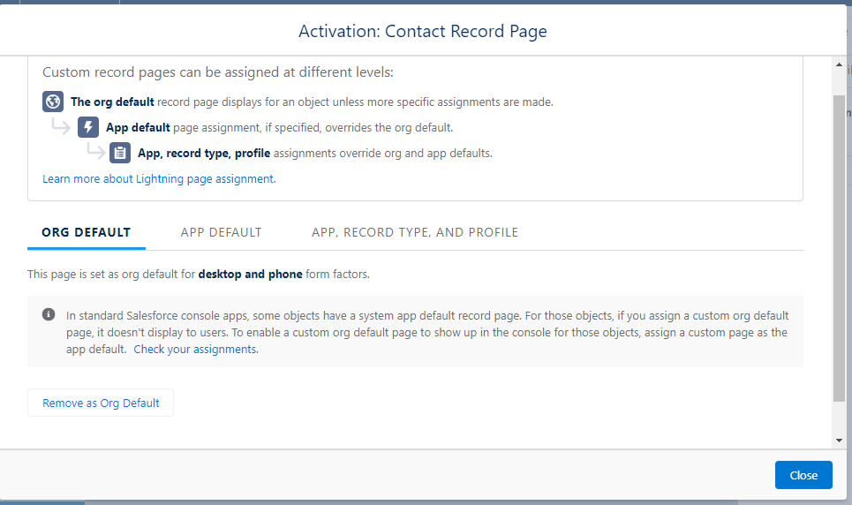Click Remove as Org Default button
Viewport: 852px width, 505px height.
tap(101, 403)
